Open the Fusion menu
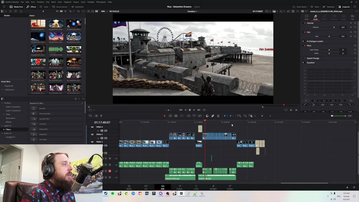 76,2
